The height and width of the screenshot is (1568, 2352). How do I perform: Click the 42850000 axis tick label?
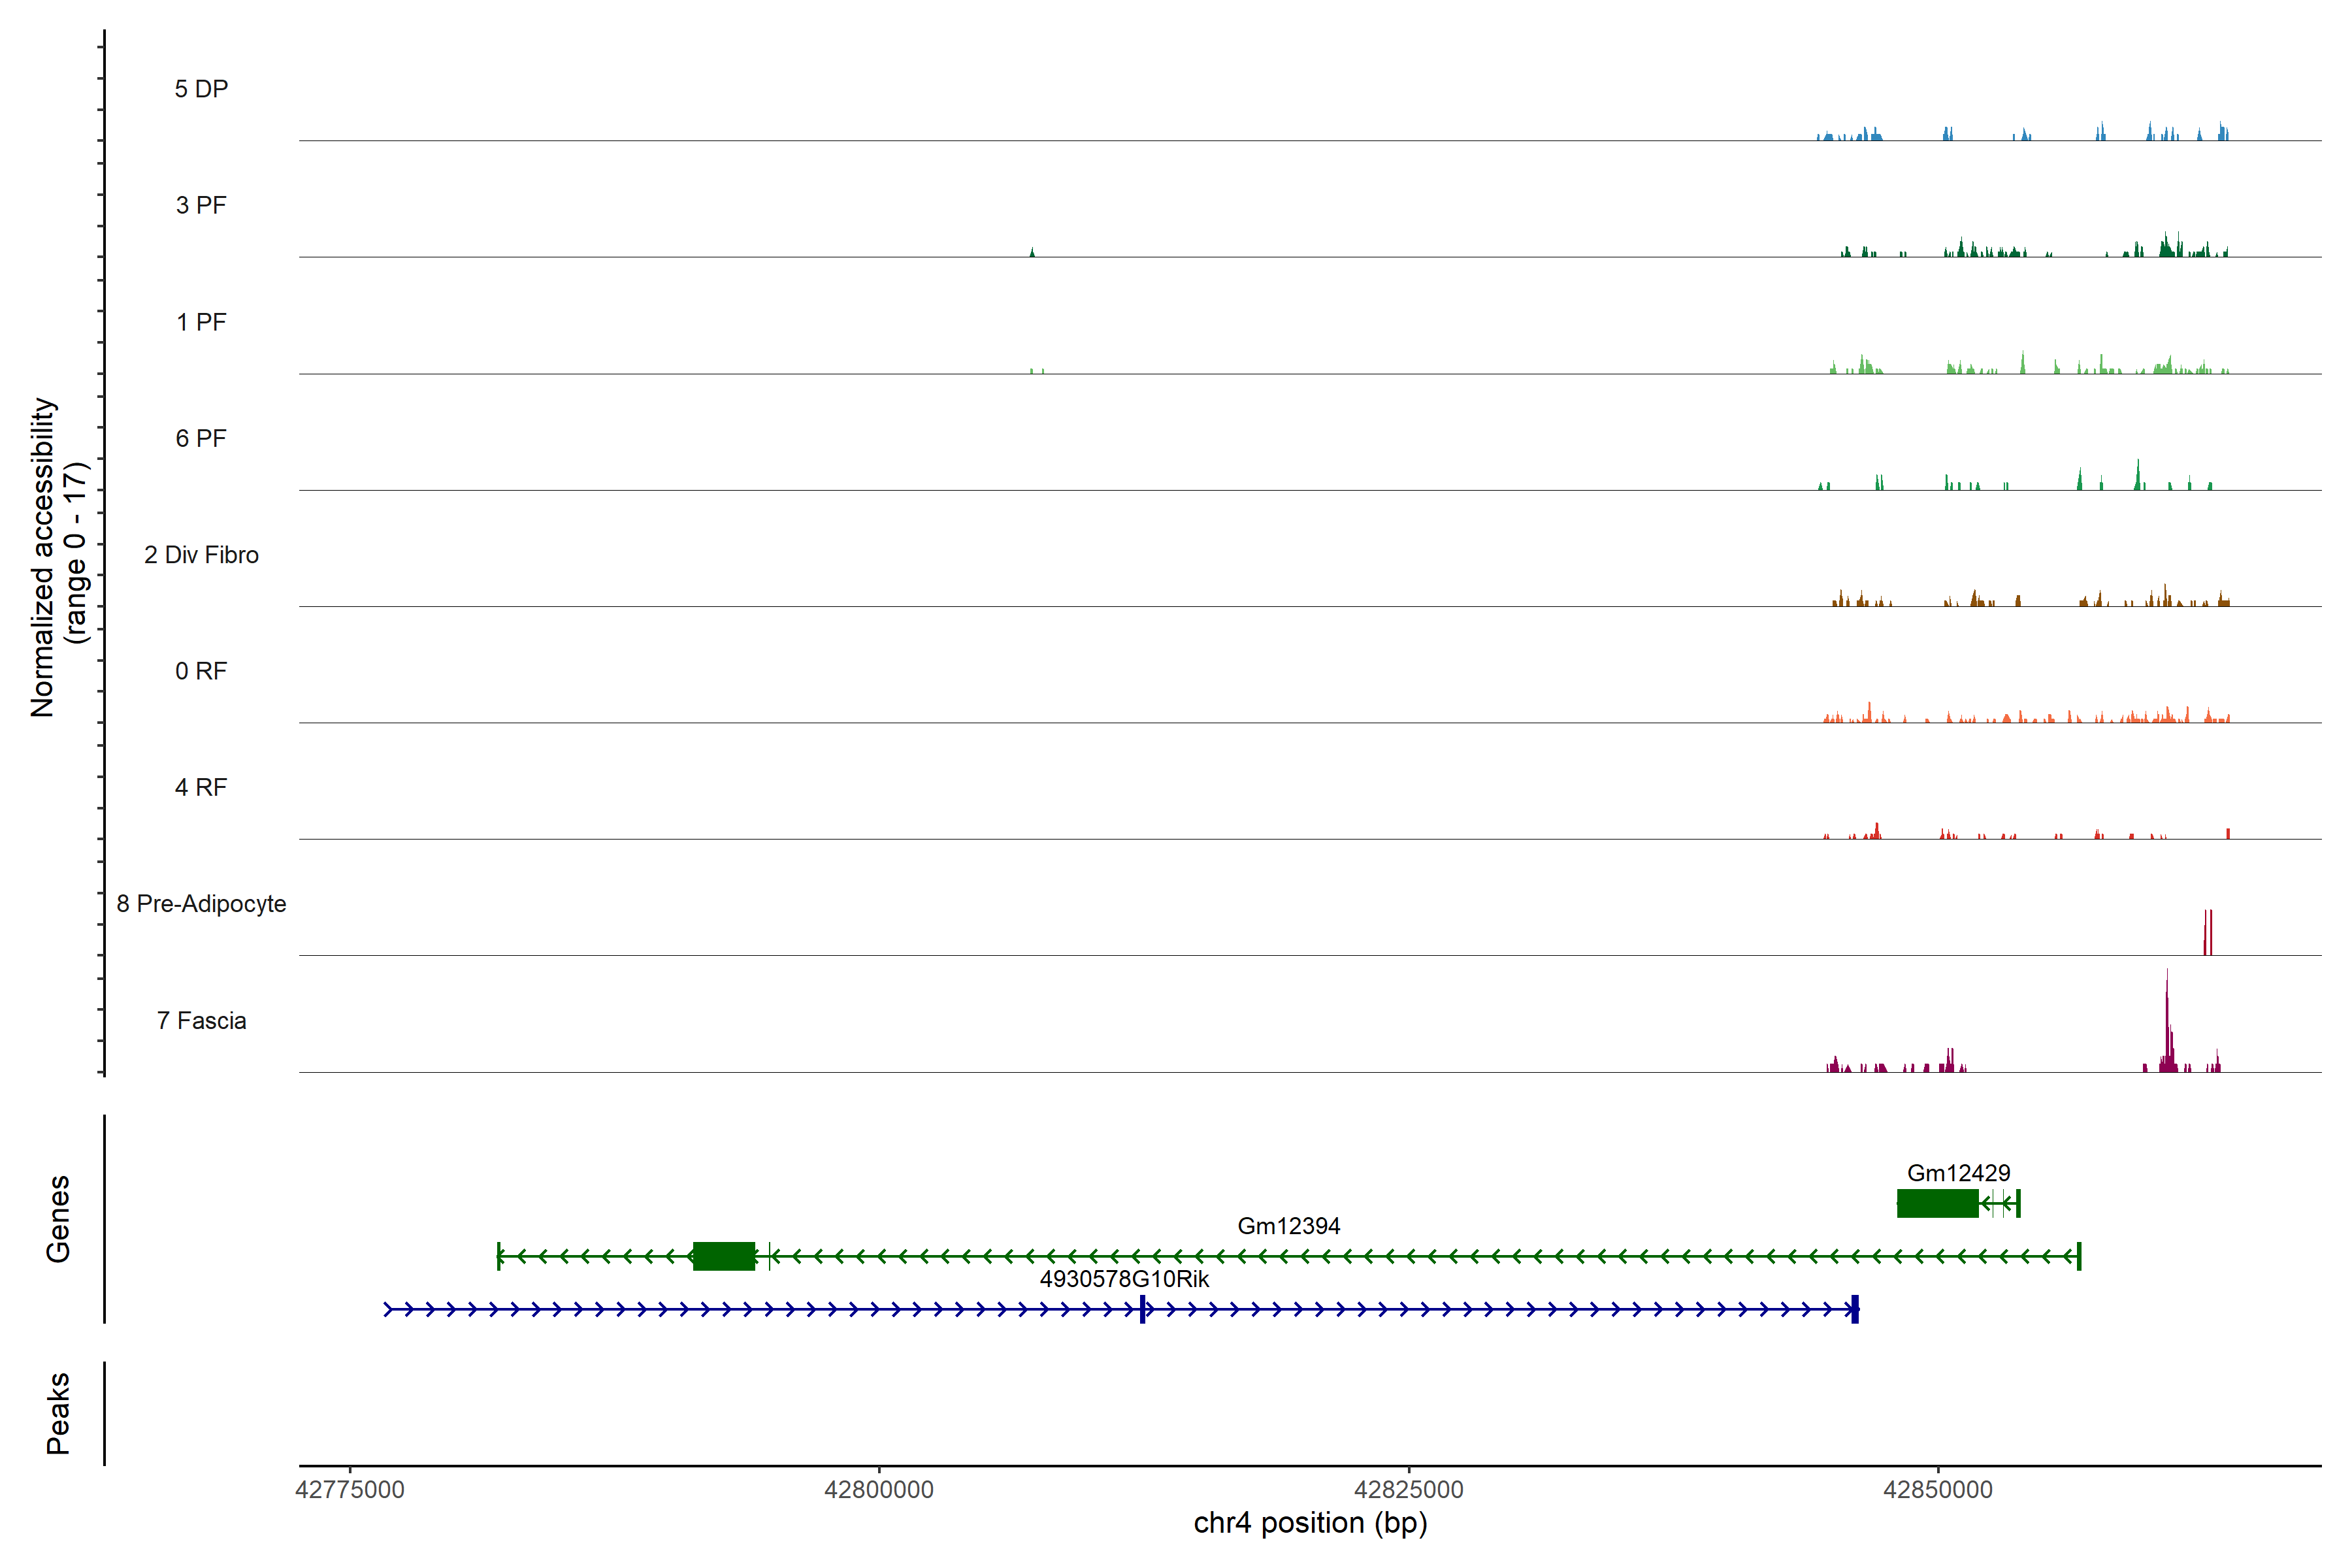[x=1938, y=1490]
